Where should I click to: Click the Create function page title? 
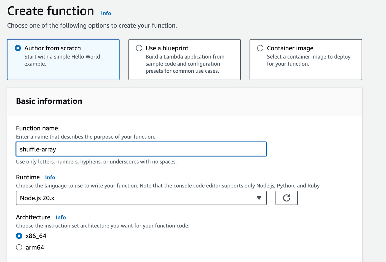click(50, 11)
